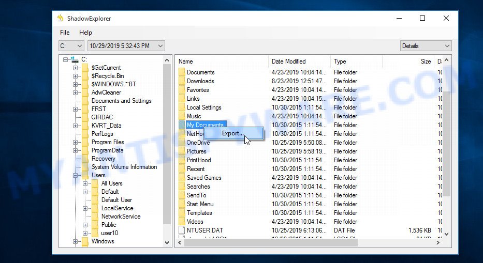This screenshot has width=483, height=263.
Task: Click the C: drive icon in tree
Action: 74,59
